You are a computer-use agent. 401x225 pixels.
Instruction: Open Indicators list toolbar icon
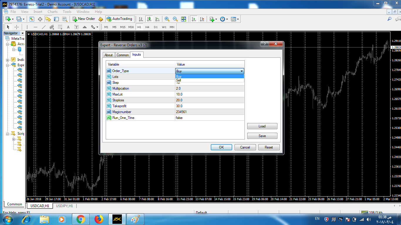[x=212, y=19]
